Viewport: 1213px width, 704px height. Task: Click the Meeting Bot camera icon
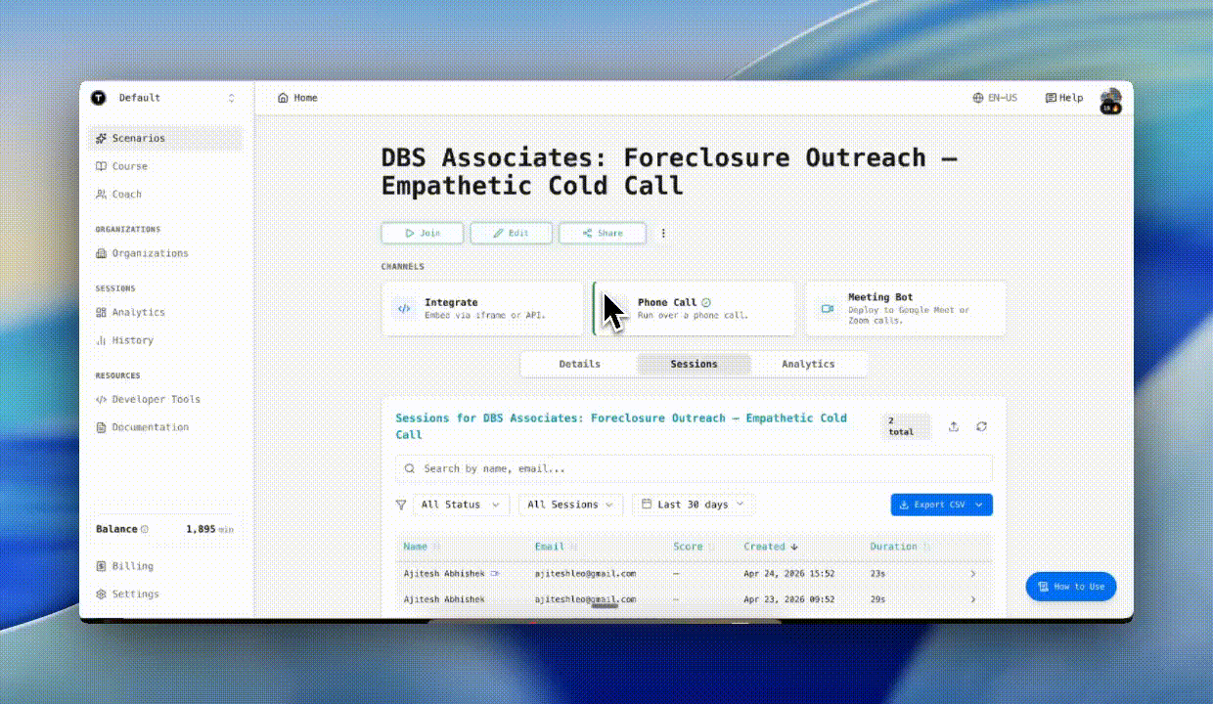click(x=828, y=309)
